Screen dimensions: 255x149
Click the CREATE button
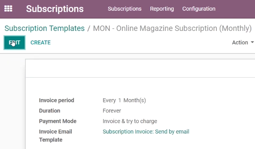click(x=41, y=42)
